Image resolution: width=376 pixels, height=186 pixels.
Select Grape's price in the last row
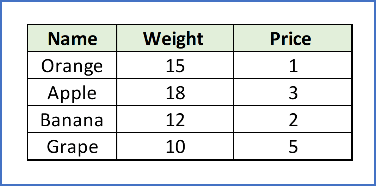coord(292,146)
